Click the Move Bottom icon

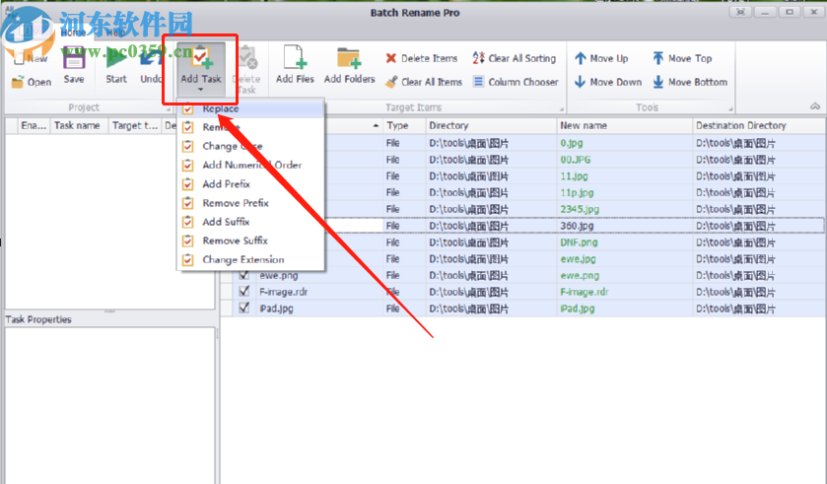pos(658,83)
